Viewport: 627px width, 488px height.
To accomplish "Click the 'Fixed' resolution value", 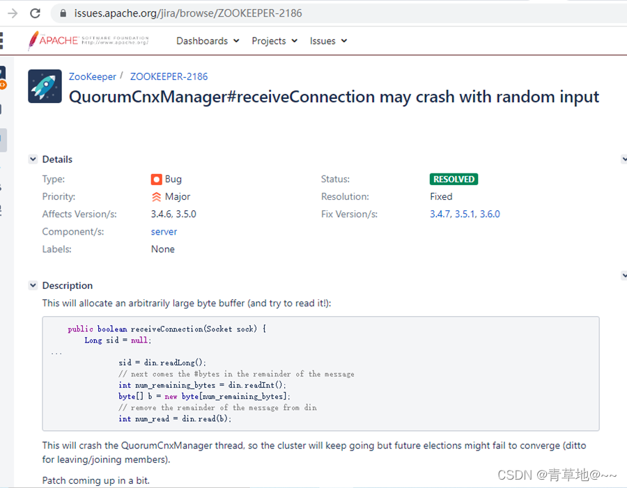I will coord(441,196).
